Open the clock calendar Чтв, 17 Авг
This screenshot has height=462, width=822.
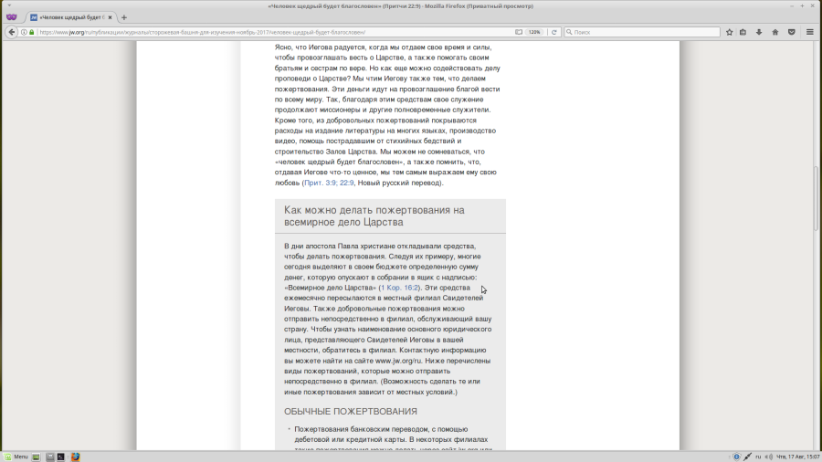coord(798,457)
